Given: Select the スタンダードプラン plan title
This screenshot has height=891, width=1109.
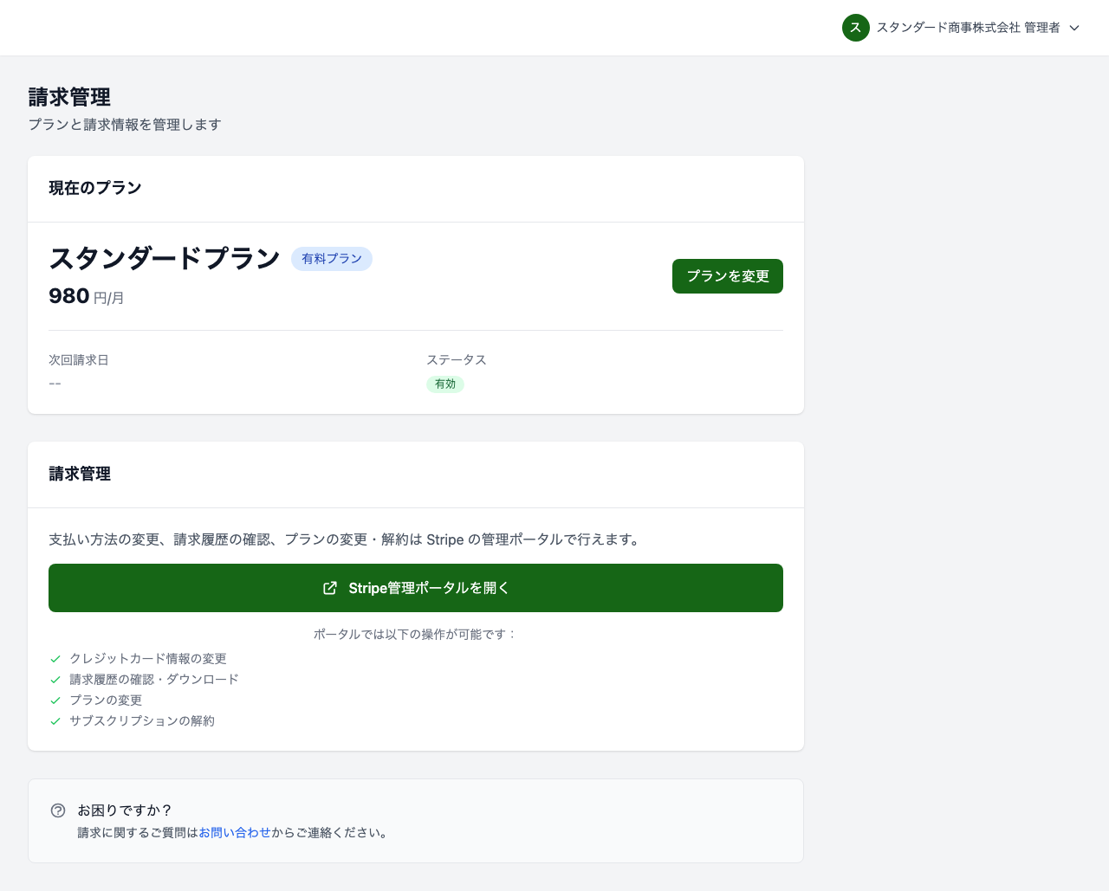Looking at the screenshot, I should pos(165,257).
